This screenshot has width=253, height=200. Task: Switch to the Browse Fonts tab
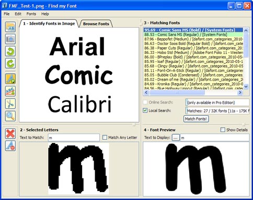pos(96,24)
